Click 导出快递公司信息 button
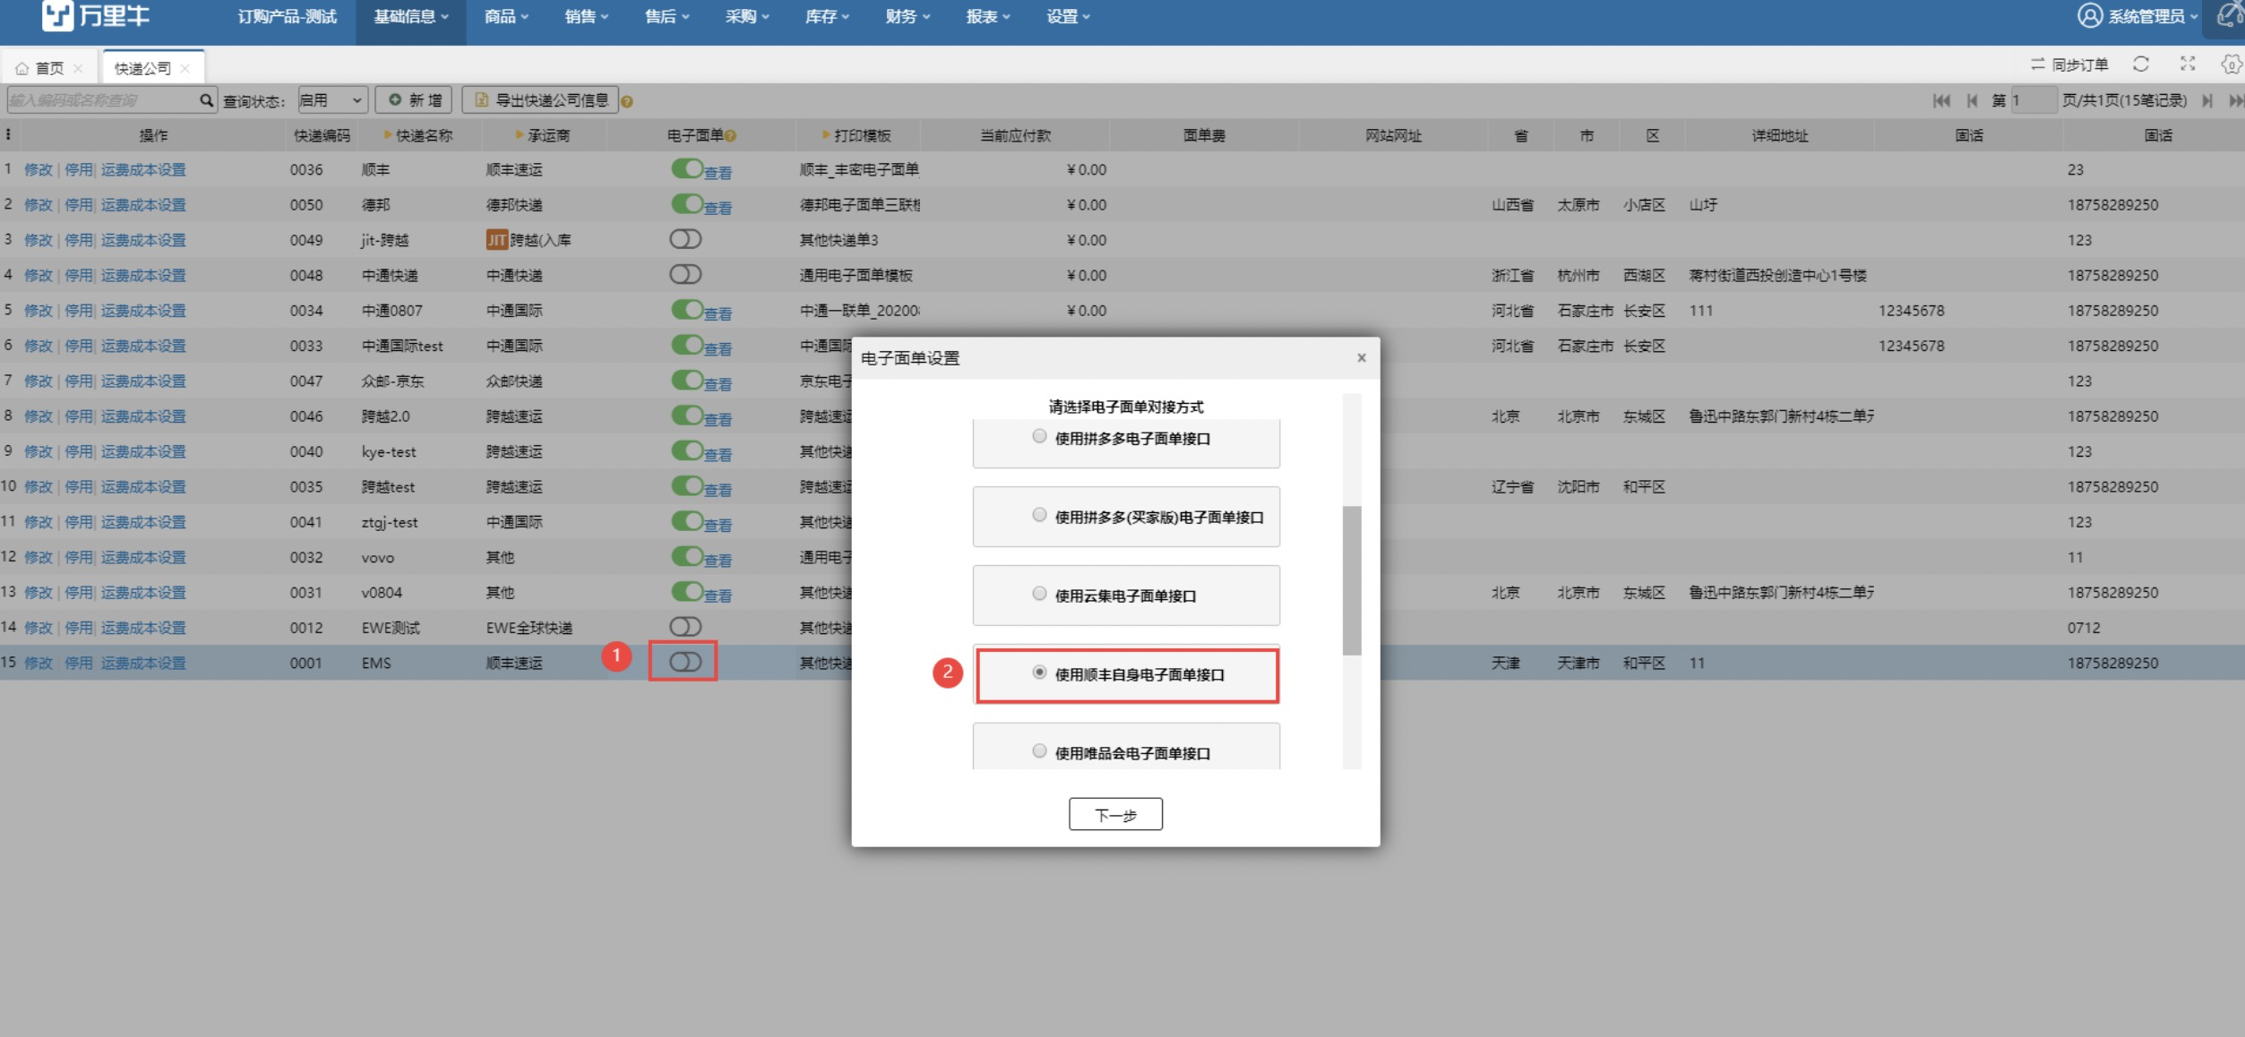 pos(541,100)
